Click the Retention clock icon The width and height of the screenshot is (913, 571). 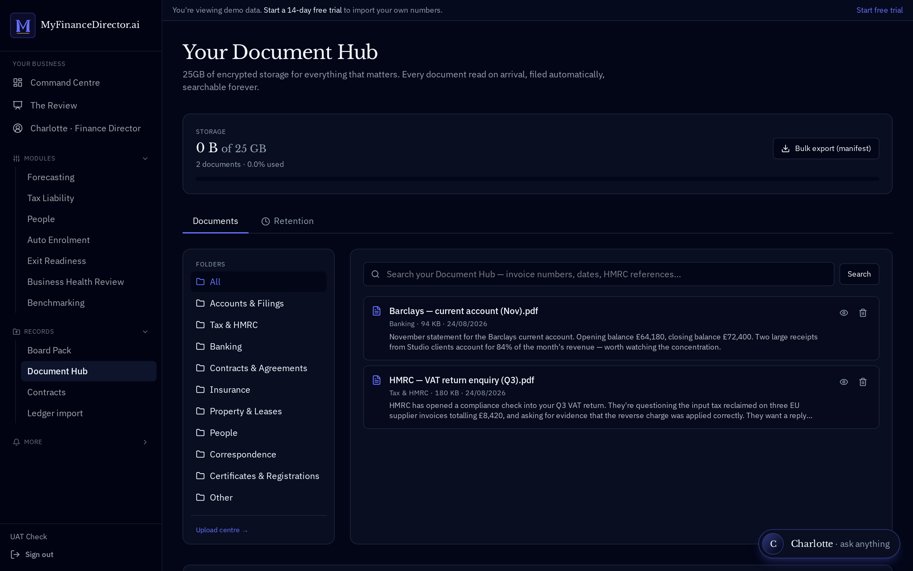(x=266, y=221)
